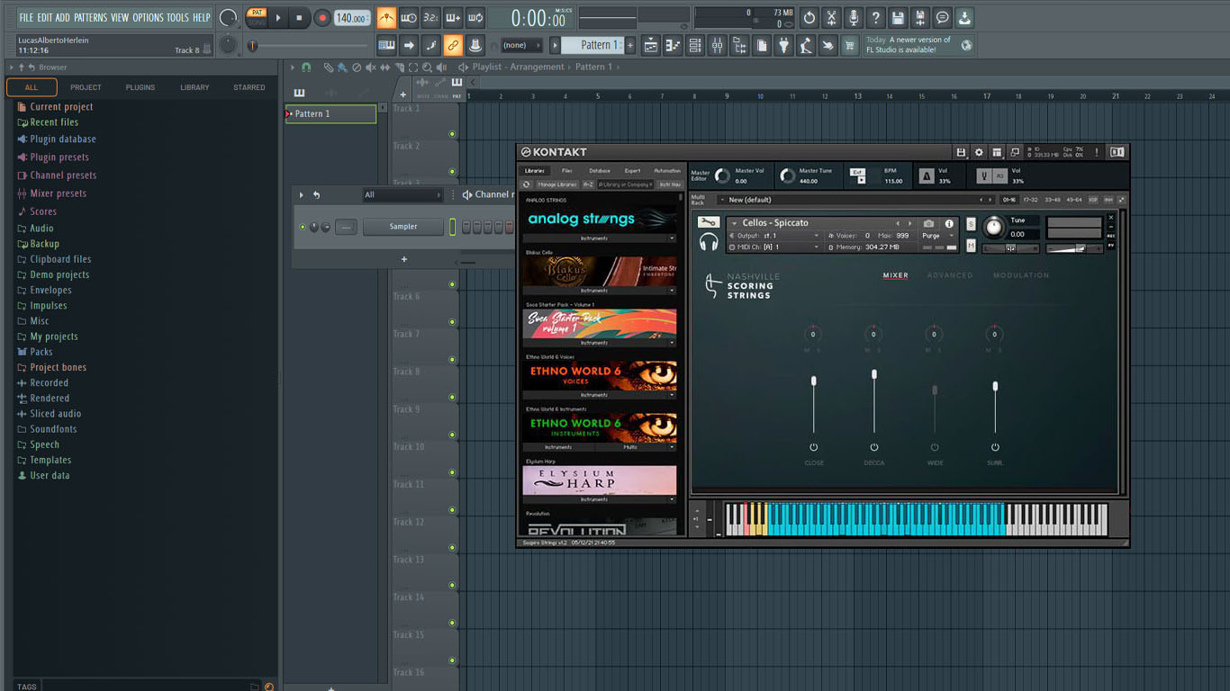The height and width of the screenshot is (691, 1230).
Task: Switch browser to LIBRARY tab
Action: (194, 87)
